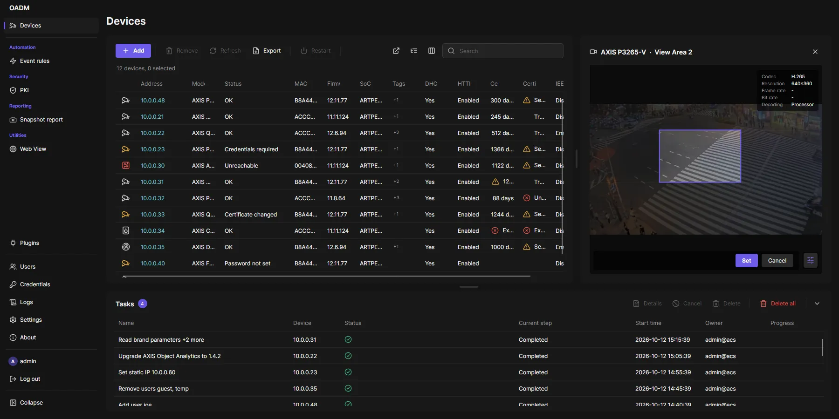Open Web View utility
The image size is (839, 419).
51,149
